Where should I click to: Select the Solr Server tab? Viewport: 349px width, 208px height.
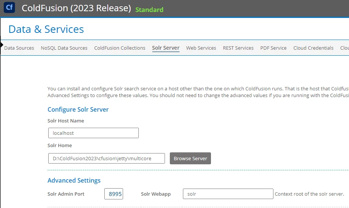click(x=166, y=48)
